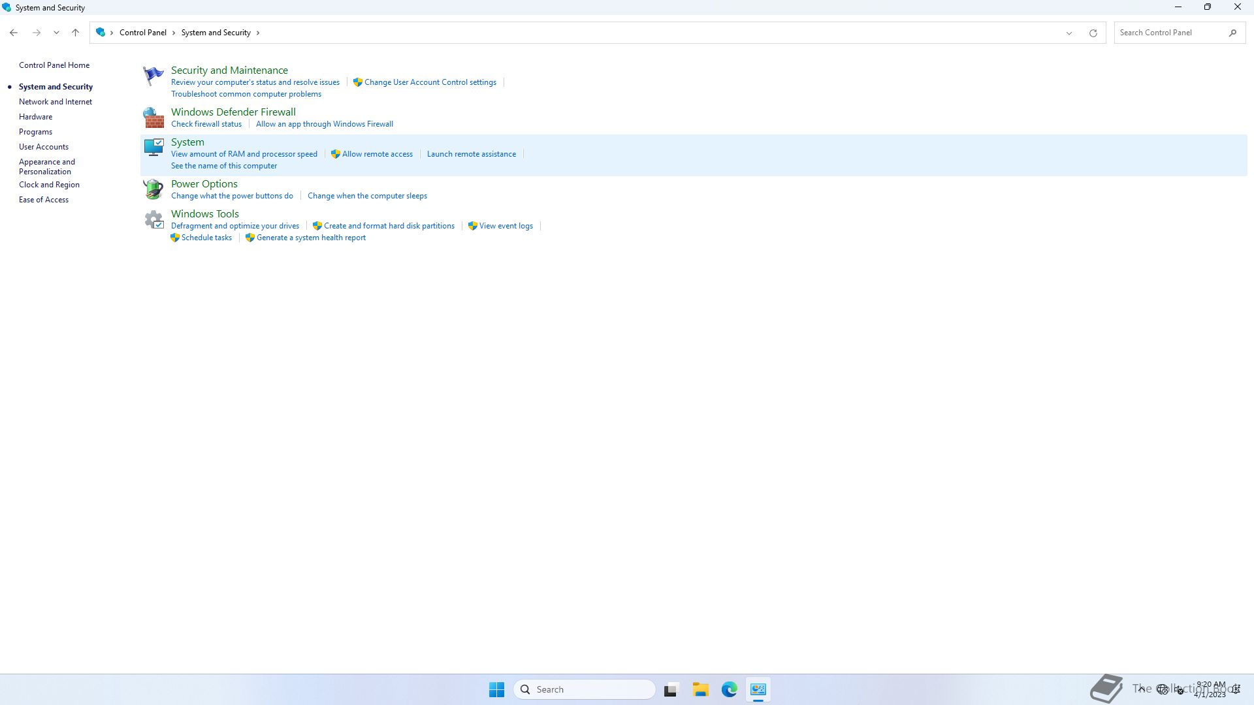Defragment and optimize your drives
The image size is (1254, 705).
[235, 226]
